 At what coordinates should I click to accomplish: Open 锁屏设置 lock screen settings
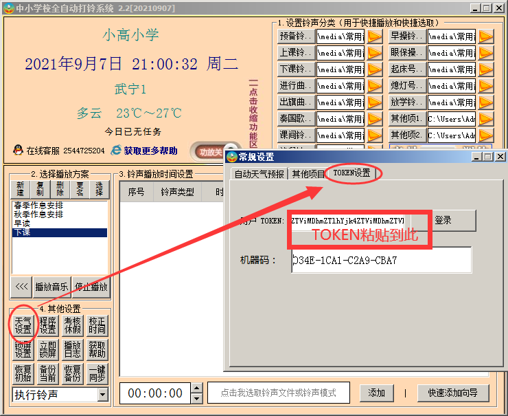click(23, 349)
